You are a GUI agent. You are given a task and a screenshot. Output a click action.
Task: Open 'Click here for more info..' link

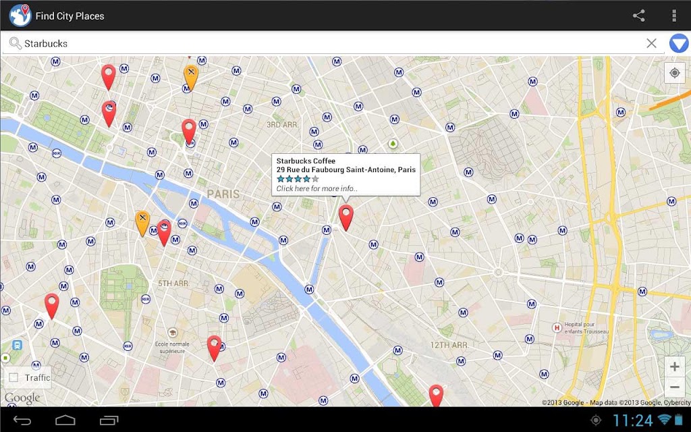coord(316,188)
